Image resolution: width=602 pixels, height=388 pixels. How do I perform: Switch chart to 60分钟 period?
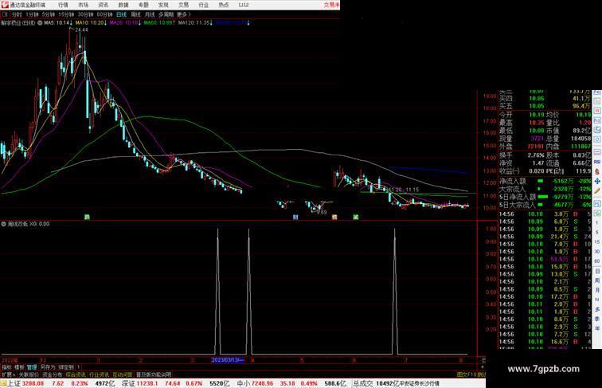click(x=104, y=14)
